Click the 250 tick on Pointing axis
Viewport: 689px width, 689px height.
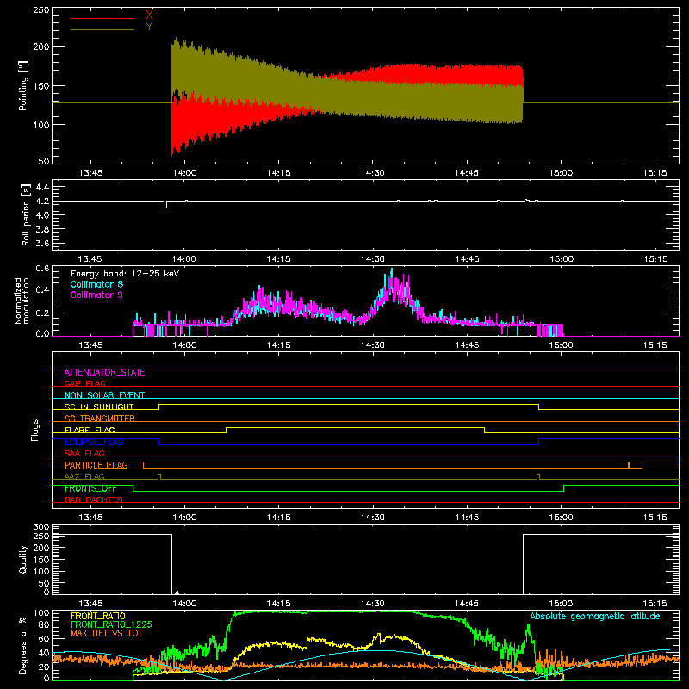(x=40, y=10)
